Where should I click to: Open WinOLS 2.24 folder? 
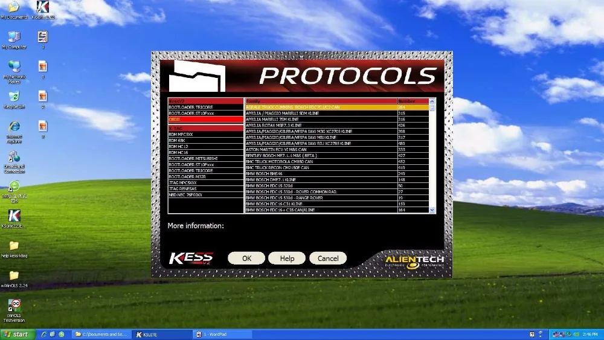14,279
